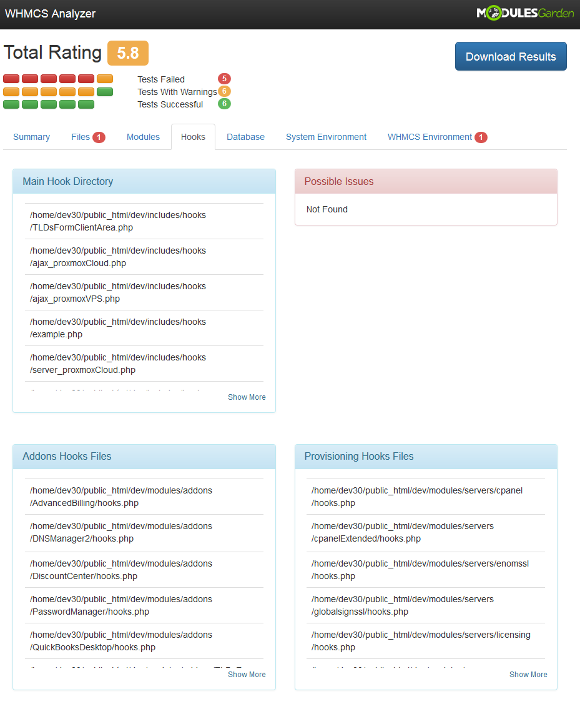Click the Tests Failed label
Viewport: 580px width, 704px height.
[161, 79]
